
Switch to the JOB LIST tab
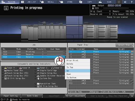tap(29, 2)
